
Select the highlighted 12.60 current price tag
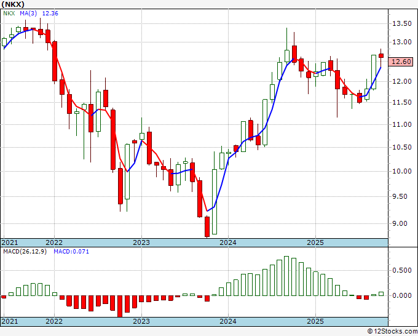tap(401, 62)
